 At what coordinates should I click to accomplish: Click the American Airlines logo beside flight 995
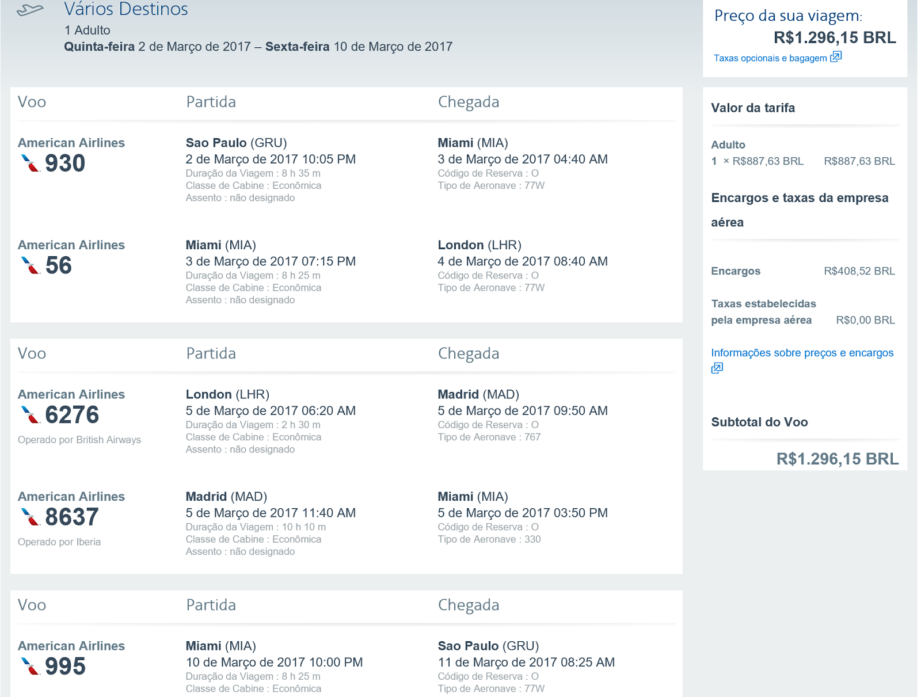[31, 666]
